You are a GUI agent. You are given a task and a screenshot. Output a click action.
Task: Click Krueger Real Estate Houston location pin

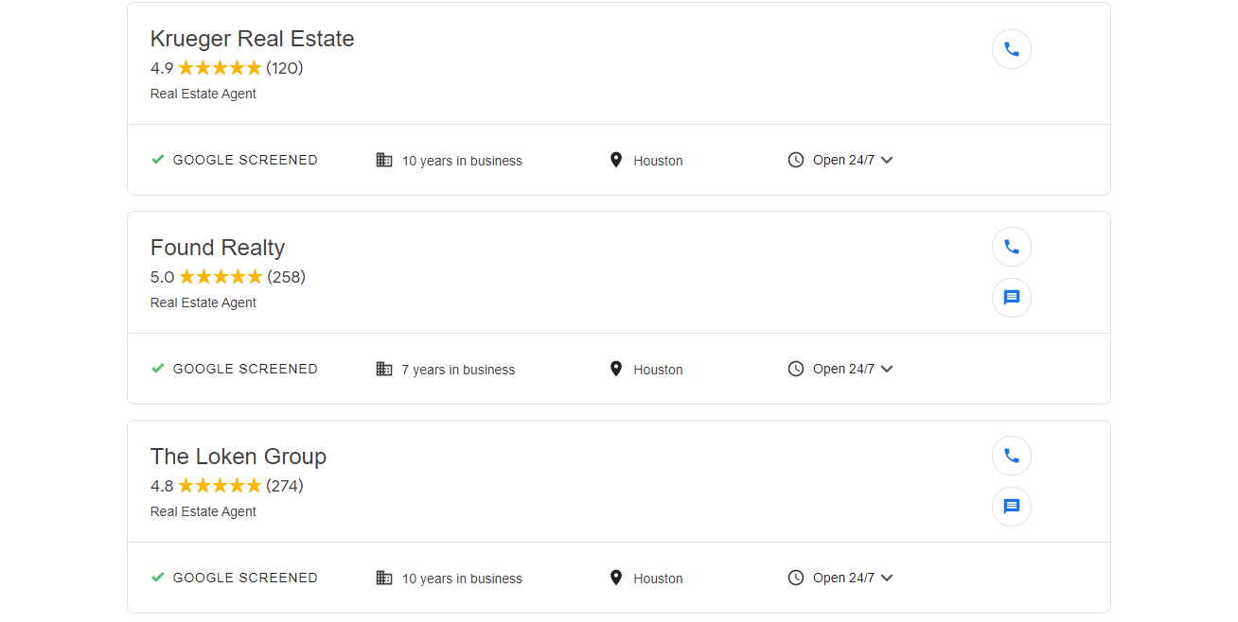coord(615,160)
